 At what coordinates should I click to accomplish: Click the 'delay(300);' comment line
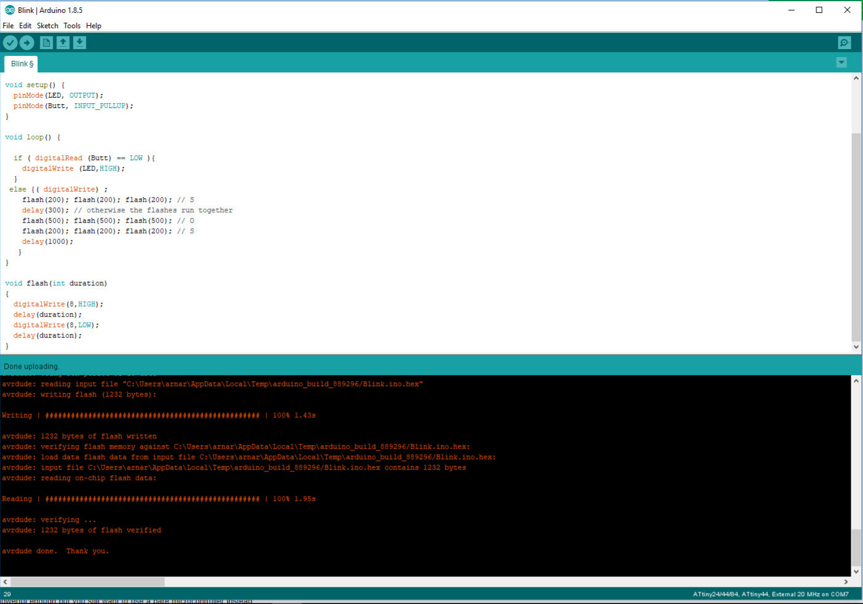(x=128, y=211)
